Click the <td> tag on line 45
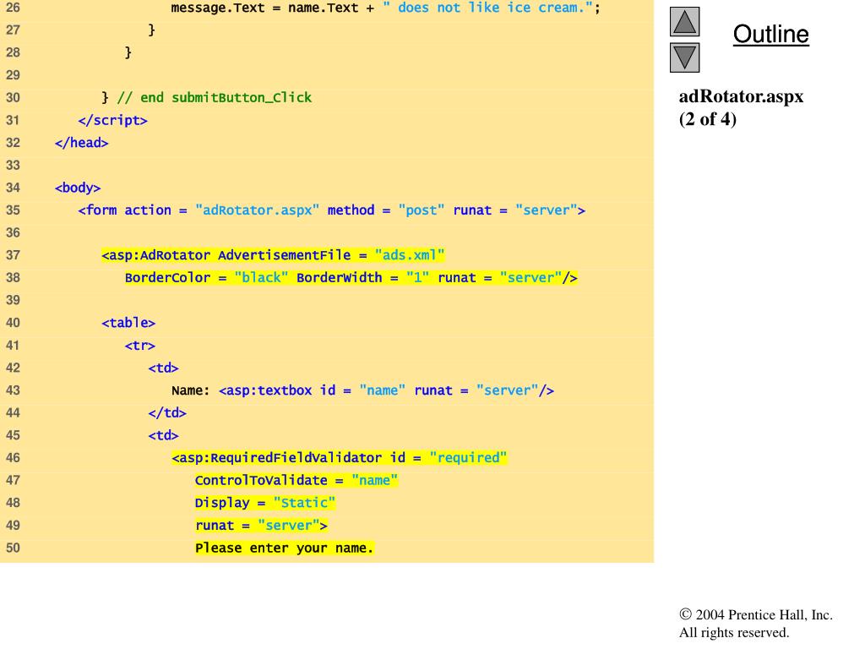 coord(163,435)
